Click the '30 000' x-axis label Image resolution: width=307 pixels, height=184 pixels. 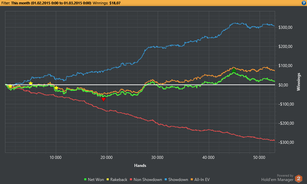pos(157,157)
